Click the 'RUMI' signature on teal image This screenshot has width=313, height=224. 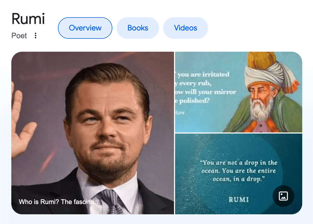[x=238, y=199]
